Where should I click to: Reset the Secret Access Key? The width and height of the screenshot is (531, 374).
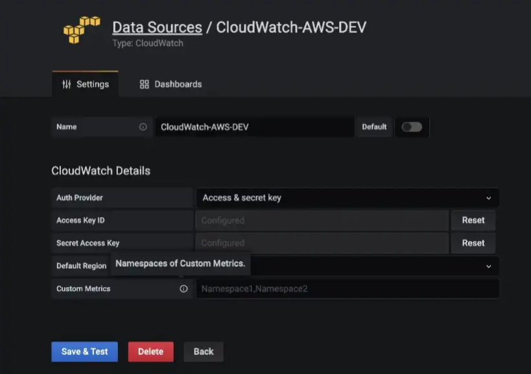473,243
